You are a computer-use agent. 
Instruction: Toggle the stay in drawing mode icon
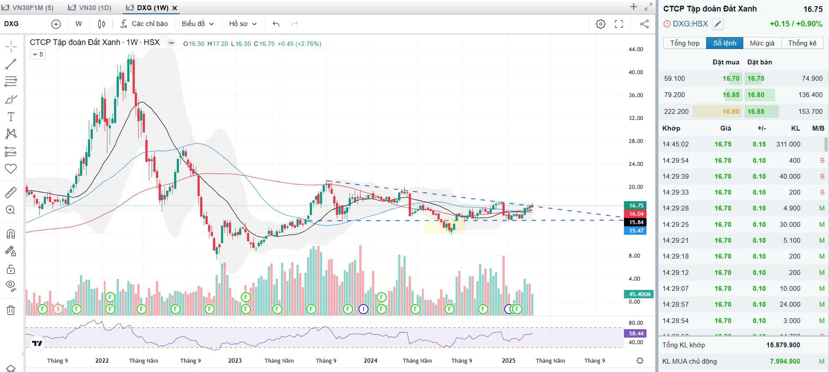click(11, 252)
